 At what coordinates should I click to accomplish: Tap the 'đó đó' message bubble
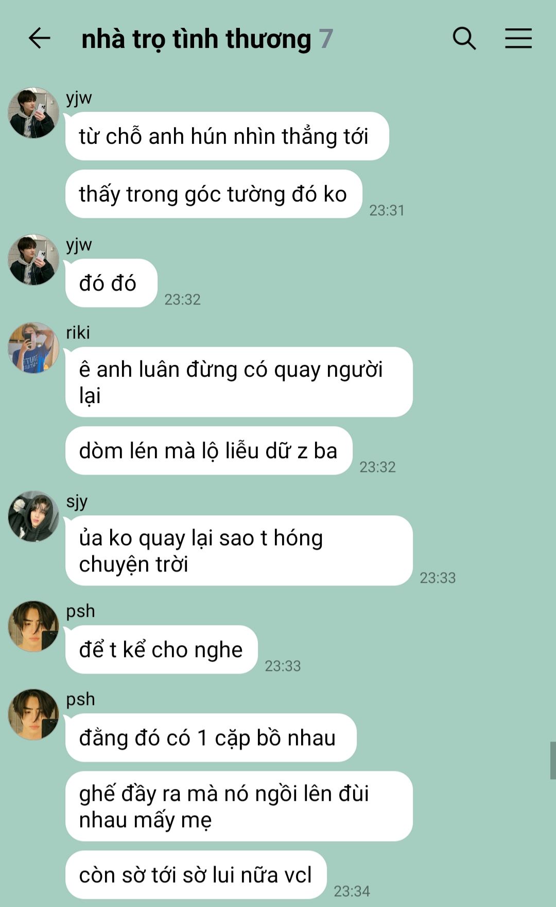click(x=111, y=283)
